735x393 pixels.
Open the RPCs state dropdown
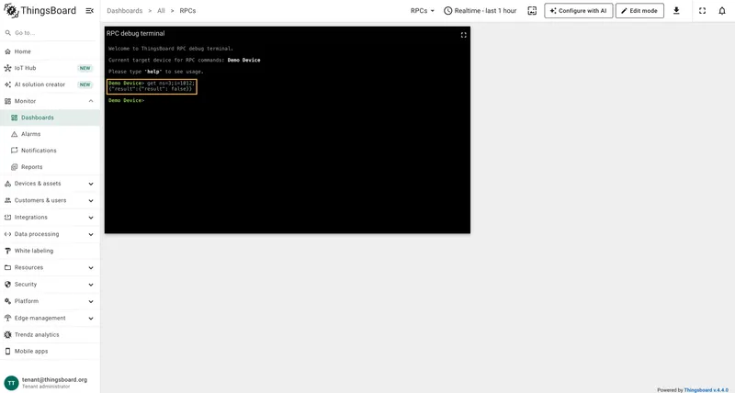[423, 10]
